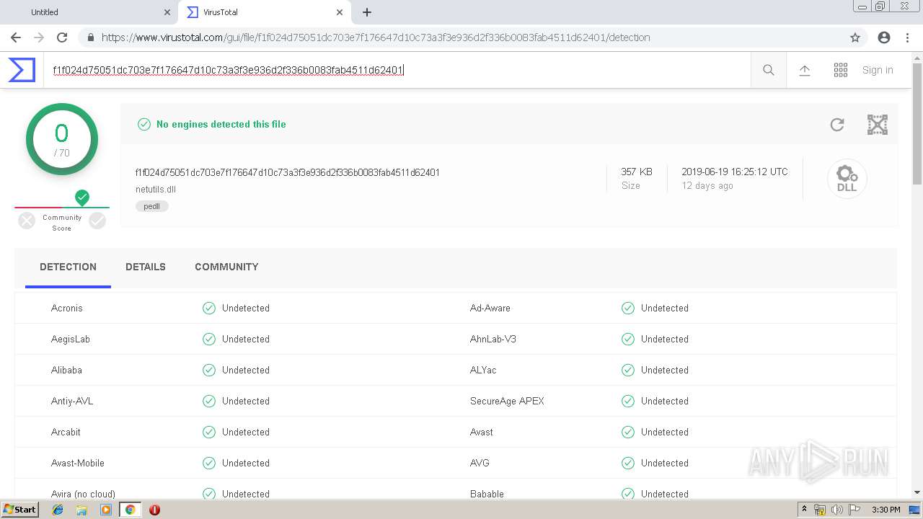Close the Untitled tab
Screen dimensions: 923x519
click(x=167, y=12)
